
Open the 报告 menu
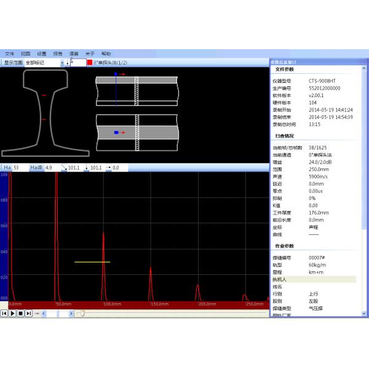pyautogui.click(x=58, y=54)
